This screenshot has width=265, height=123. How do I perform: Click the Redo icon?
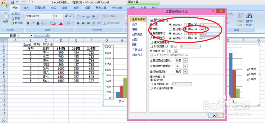(24, 2)
